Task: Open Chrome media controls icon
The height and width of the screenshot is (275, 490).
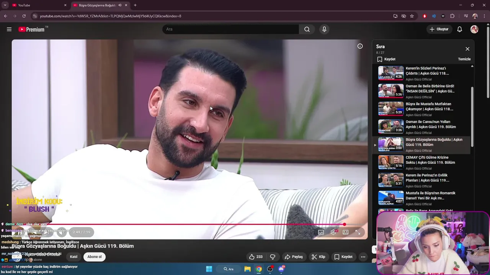Action: click(x=466, y=16)
